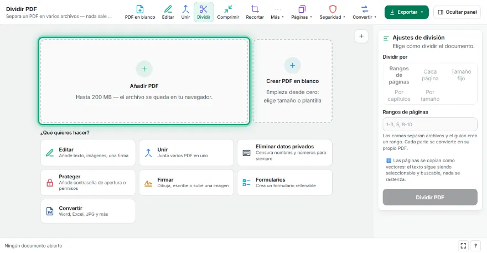Hide the side panel with Ocultar panel
Image resolution: width=487 pixels, height=253 pixels.
click(457, 12)
